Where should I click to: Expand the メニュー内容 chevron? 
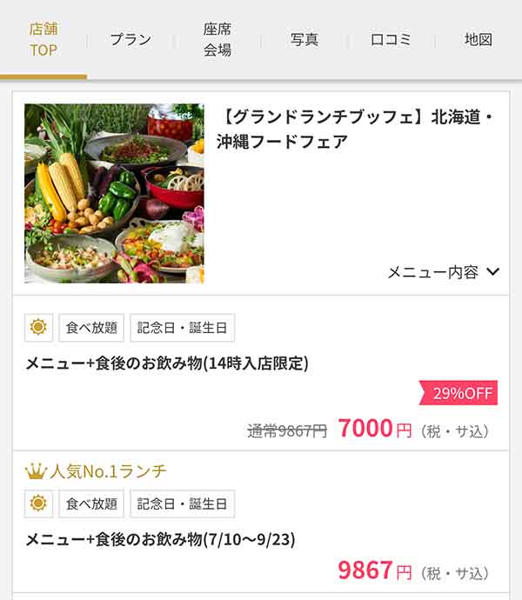(x=493, y=271)
